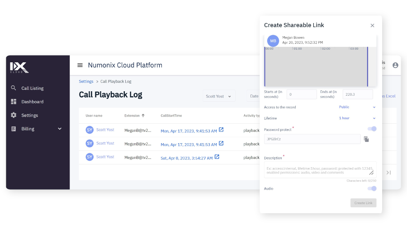Open the Date filter dropdown
The width and height of the screenshot is (407, 229).
click(254, 96)
